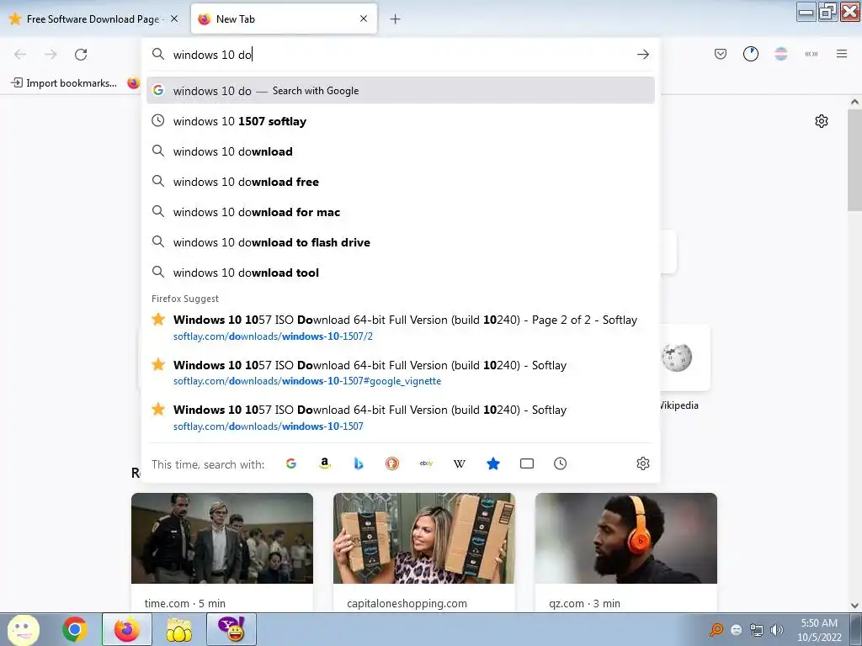Open the Wikipedia shortcut tile
This screenshot has width=862, height=646.
[x=676, y=358]
